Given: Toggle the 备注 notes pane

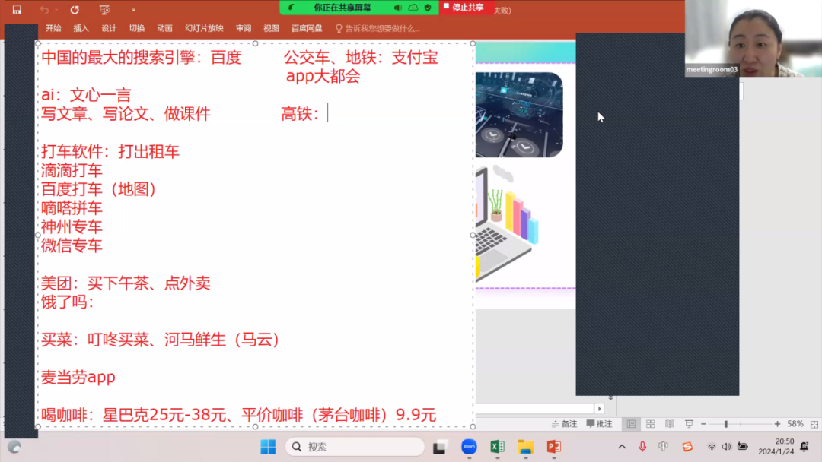Looking at the screenshot, I should tap(564, 424).
